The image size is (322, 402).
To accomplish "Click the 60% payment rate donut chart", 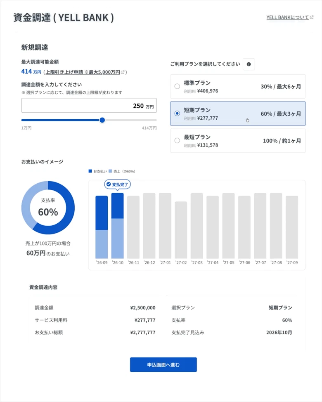I will point(48,208).
